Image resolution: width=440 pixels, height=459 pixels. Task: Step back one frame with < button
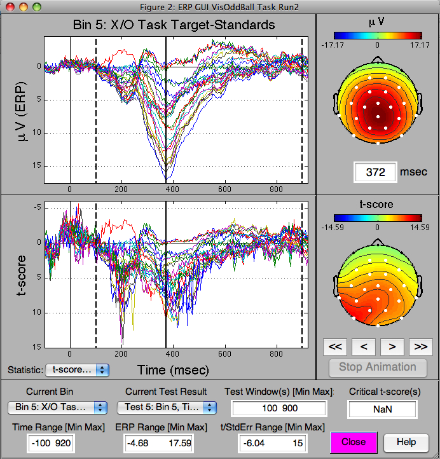[364, 346]
